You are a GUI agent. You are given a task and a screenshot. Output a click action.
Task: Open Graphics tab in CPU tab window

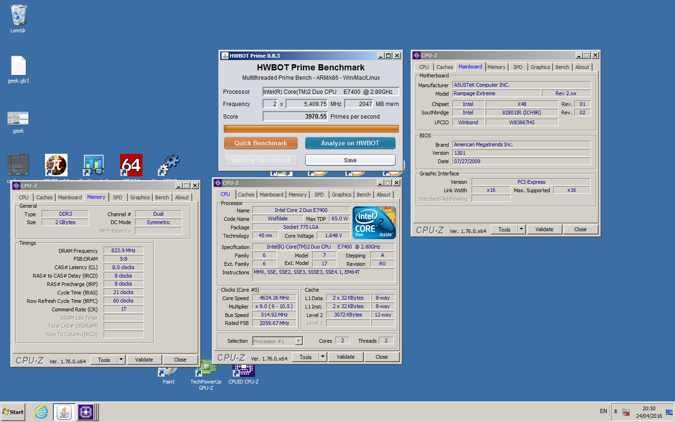341,195
